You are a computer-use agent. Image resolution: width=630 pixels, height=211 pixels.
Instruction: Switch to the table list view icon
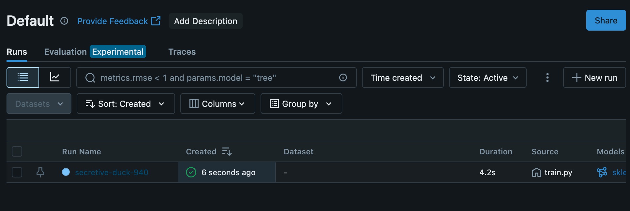coord(23,77)
